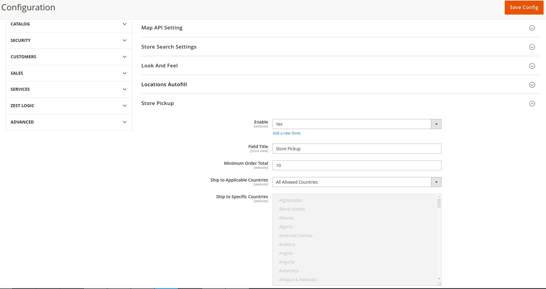Image resolution: width=546 pixels, height=289 pixels.
Task: Click the Save Config button
Action: coord(524,7)
